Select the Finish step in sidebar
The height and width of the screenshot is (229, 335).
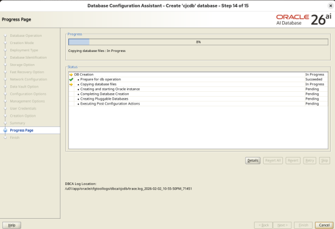click(15, 138)
